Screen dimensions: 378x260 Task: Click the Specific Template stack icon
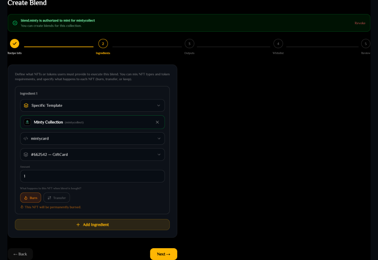(26, 105)
